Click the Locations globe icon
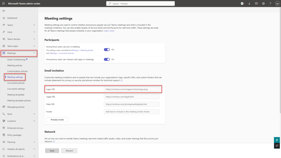 pyautogui.click(x=4, y=121)
